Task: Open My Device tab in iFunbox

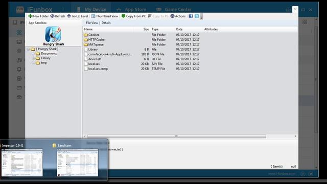Action: [91, 9]
